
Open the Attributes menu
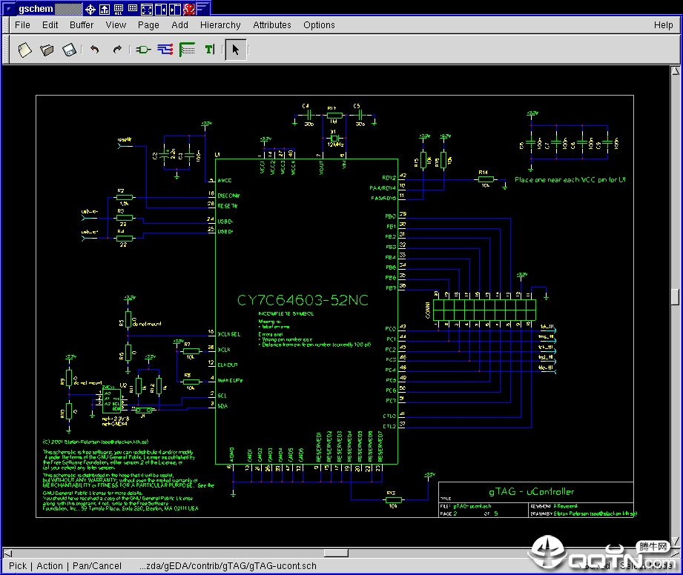coord(272,24)
